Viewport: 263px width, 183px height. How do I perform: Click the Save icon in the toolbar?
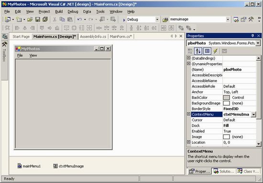(38, 20)
